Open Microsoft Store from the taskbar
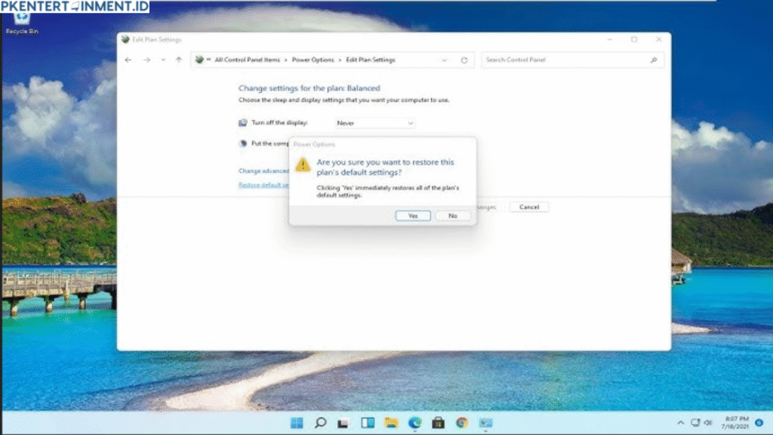This screenshot has height=435, width=773. (438, 423)
